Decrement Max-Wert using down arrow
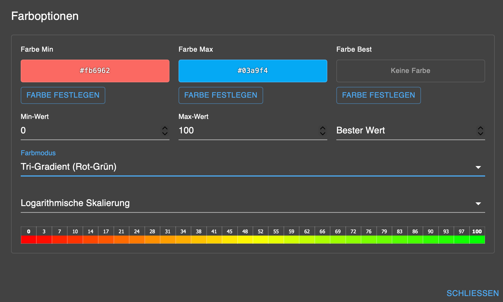Viewport: 503px width, 302px height. [x=323, y=133]
